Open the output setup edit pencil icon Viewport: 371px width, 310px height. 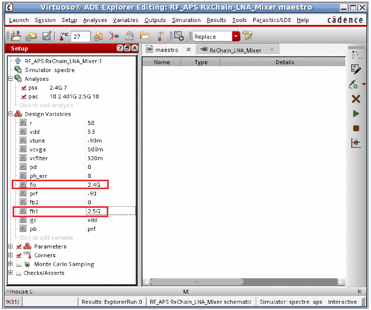pos(356,69)
